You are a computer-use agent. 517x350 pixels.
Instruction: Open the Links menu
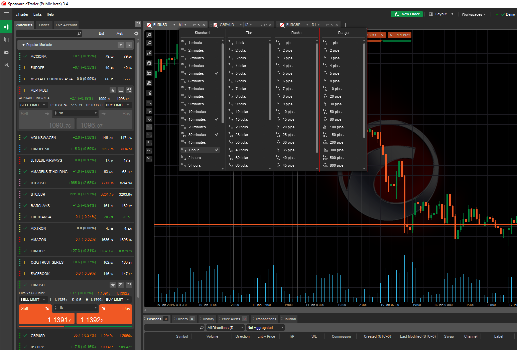point(37,14)
